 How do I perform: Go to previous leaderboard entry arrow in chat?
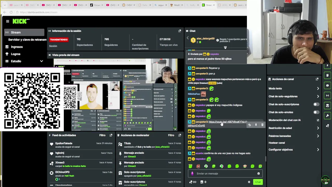tap(188, 38)
